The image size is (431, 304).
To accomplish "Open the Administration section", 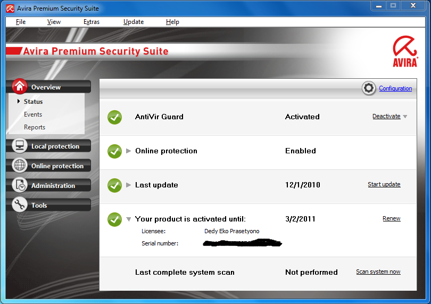I will pos(53,186).
